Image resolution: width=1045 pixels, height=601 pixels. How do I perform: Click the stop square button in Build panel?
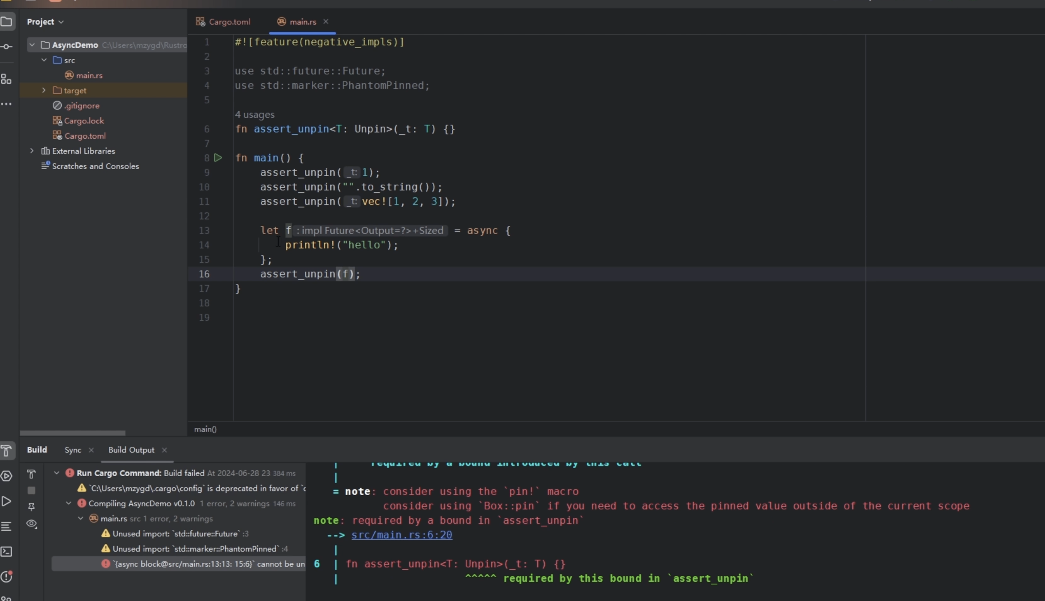click(31, 490)
